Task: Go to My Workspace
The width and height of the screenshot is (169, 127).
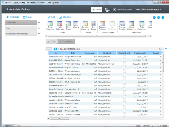Action: (122, 9)
